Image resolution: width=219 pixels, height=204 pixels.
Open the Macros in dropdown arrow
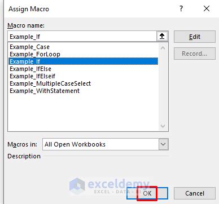click(163, 144)
